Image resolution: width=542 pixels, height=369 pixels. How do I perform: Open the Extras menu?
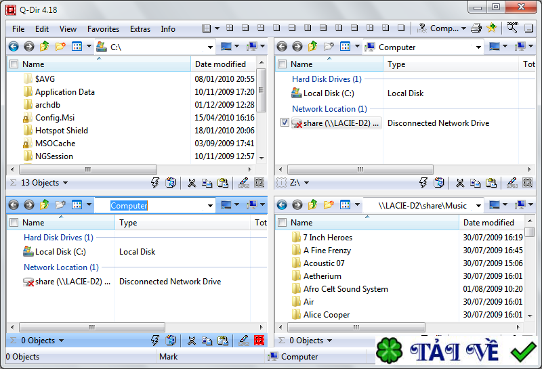click(140, 29)
